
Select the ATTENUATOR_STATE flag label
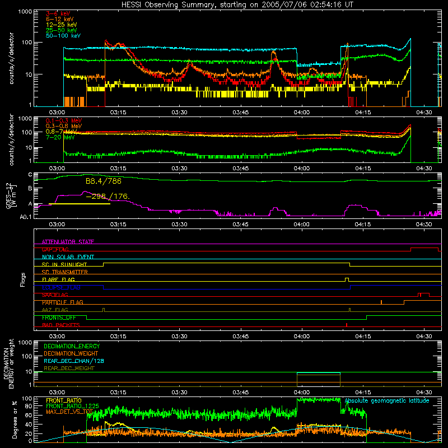68,242
